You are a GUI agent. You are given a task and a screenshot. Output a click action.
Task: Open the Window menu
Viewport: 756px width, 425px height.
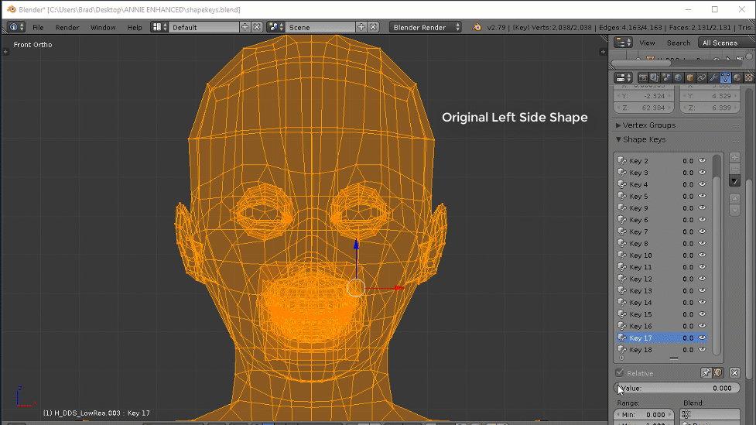click(103, 27)
